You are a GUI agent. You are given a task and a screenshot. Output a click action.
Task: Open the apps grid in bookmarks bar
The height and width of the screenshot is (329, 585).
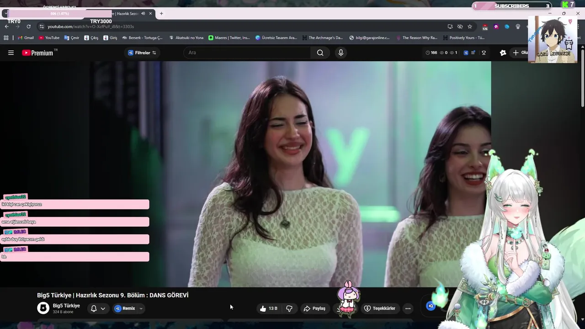pos(6,38)
